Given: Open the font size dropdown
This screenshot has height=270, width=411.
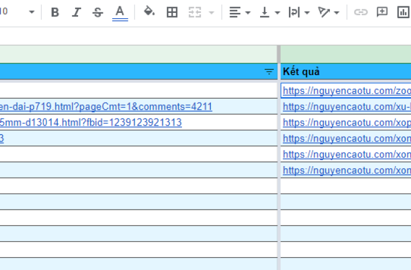Looking at the screenshot, I should (31, 12).
